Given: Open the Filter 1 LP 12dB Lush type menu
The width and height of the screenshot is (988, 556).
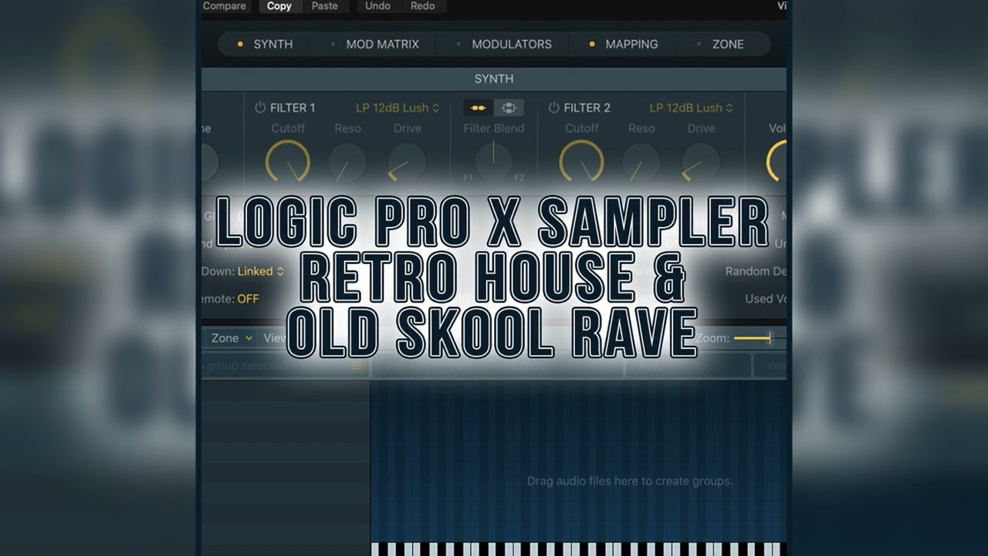Looking at the screenshot, I should [398, 107].
